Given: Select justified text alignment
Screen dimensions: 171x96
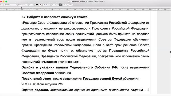Looking at the screenshot, I should coord(60,5).
